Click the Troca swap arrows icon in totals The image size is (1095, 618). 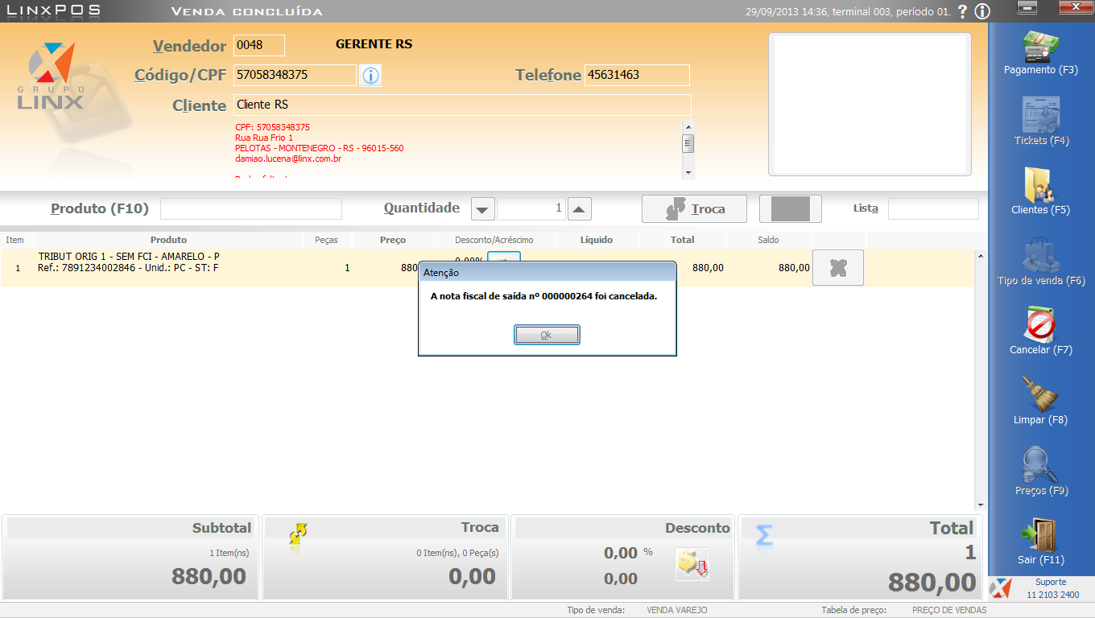pos(299,535)
